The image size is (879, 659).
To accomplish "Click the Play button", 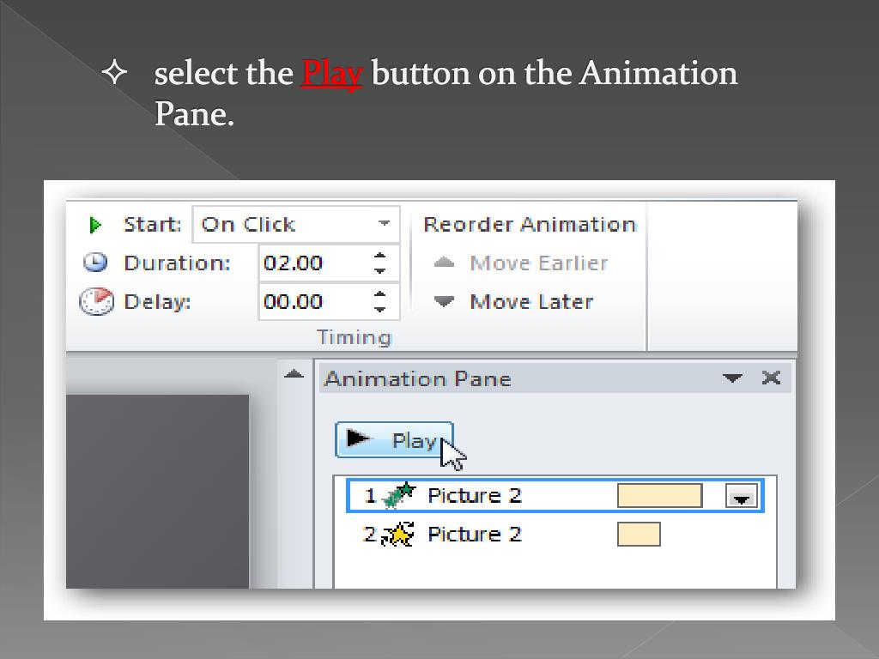I will 395,439.
